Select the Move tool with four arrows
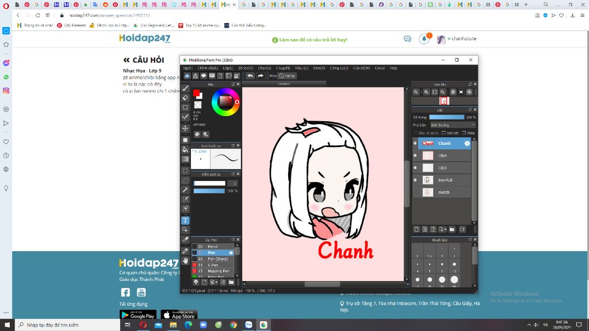Screen dimensions: 589x331 click(x=185, y=128)
